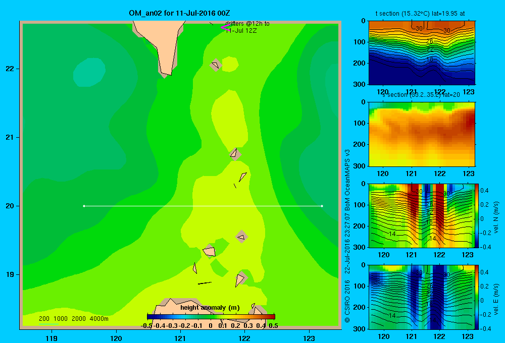
Task: Click the "1000" depth contour legend entry
Action: click(x=61, y=319)
